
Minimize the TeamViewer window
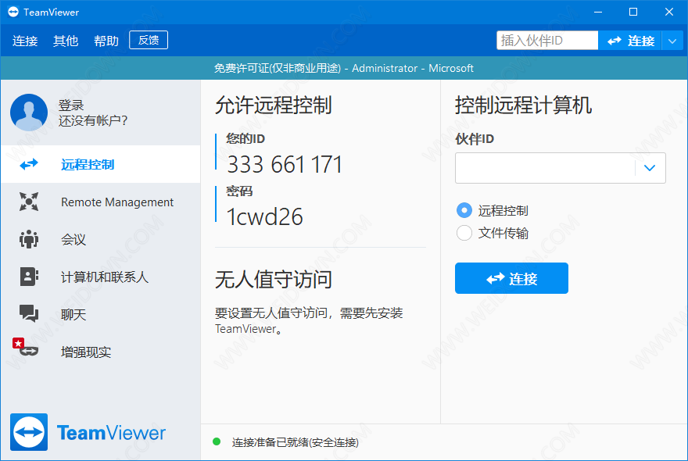[598, 12]
